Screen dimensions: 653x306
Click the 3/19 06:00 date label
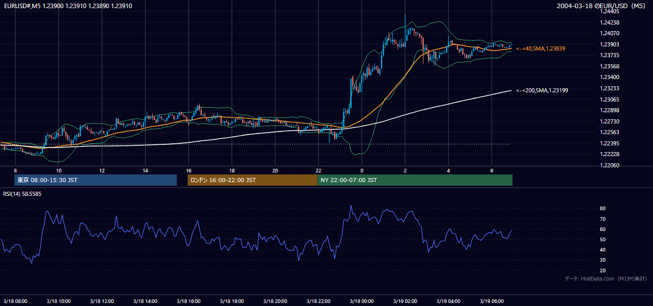tap(492, 301)
